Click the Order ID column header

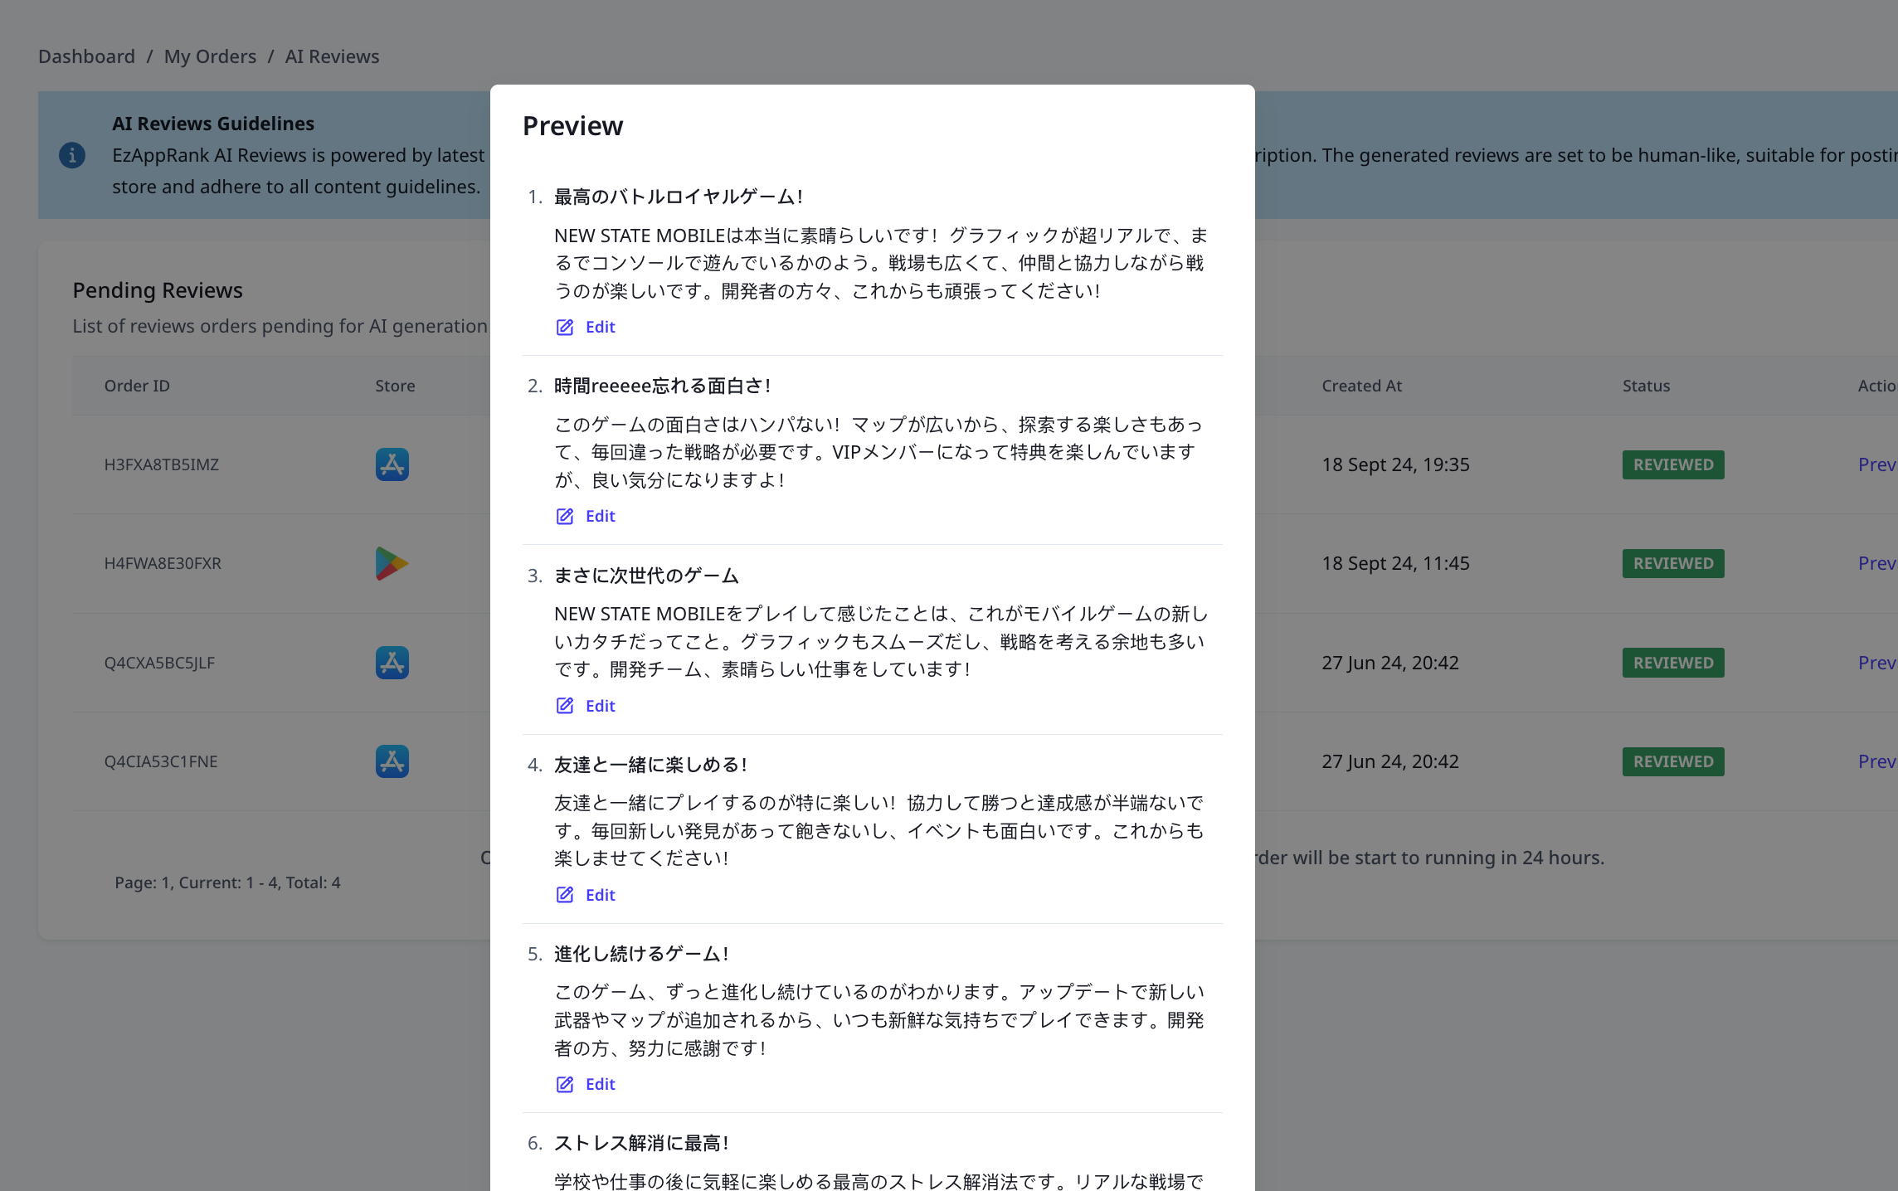click(x=137, y=386)
